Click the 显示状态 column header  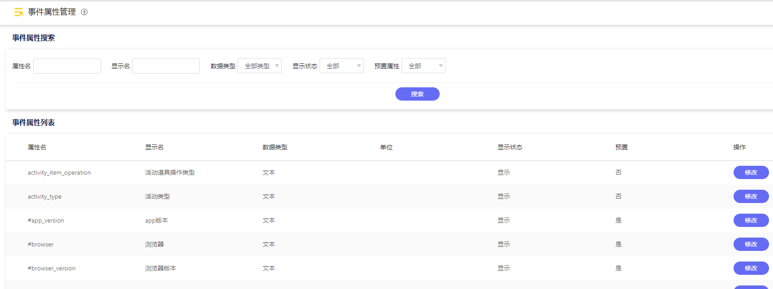coord(510,147)
